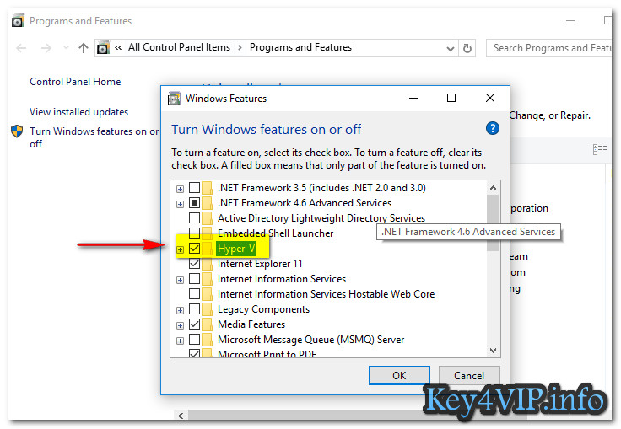Screen dimensions: 621x429
Task: Click the breadcrumb overflow double chevron
Action: pyautogui.click(x=118, y=48)
